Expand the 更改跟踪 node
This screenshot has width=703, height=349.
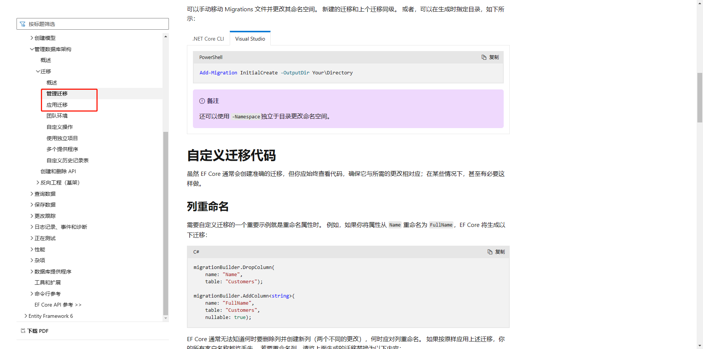(32, 216)
